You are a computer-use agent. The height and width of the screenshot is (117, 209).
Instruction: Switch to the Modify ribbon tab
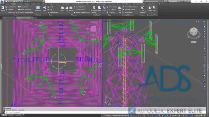(26, 4)
